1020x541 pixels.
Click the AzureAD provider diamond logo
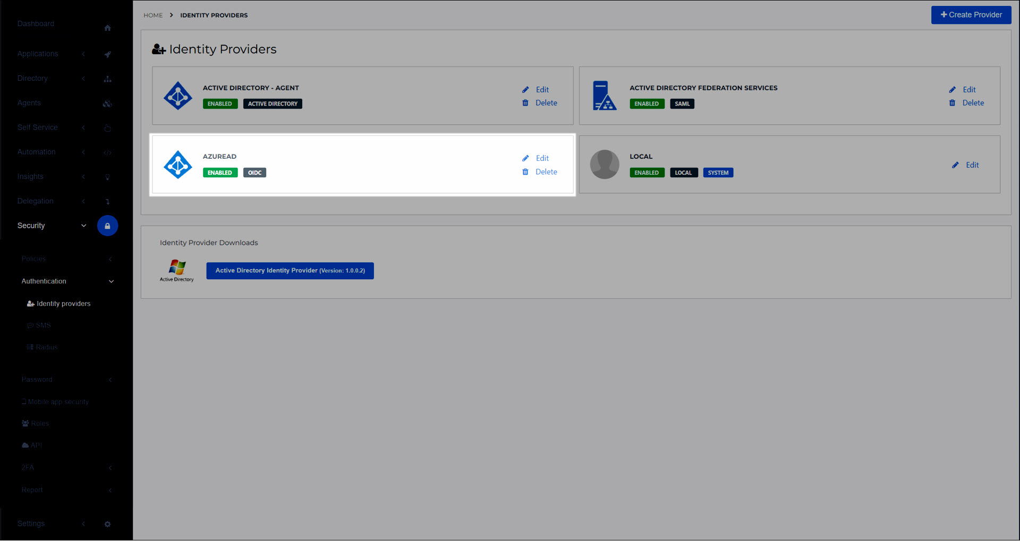178,165
